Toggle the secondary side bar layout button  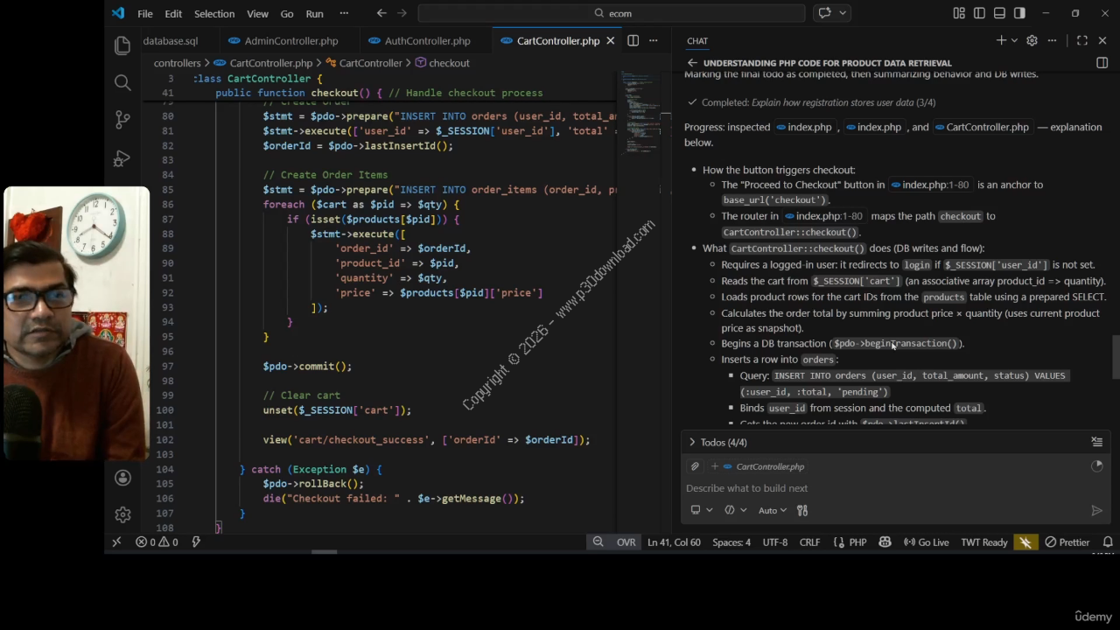pyautogui.click(x=1019, y=13)
